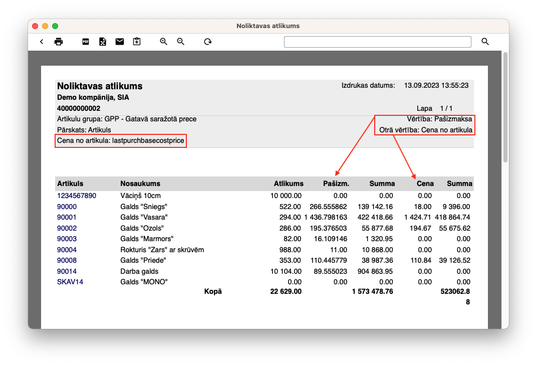Click Otrā vērtība: Cena no artikula
Image resolution: width=537 pixels, height=366 pixels.
(426, 130)
